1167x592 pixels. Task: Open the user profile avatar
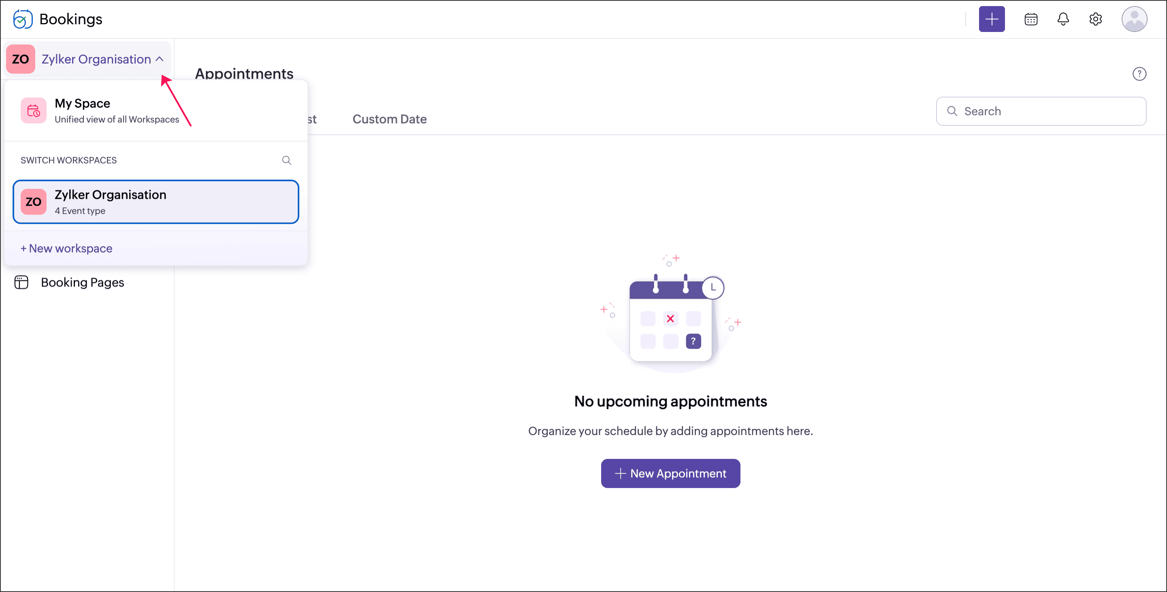click(1133, 19)
